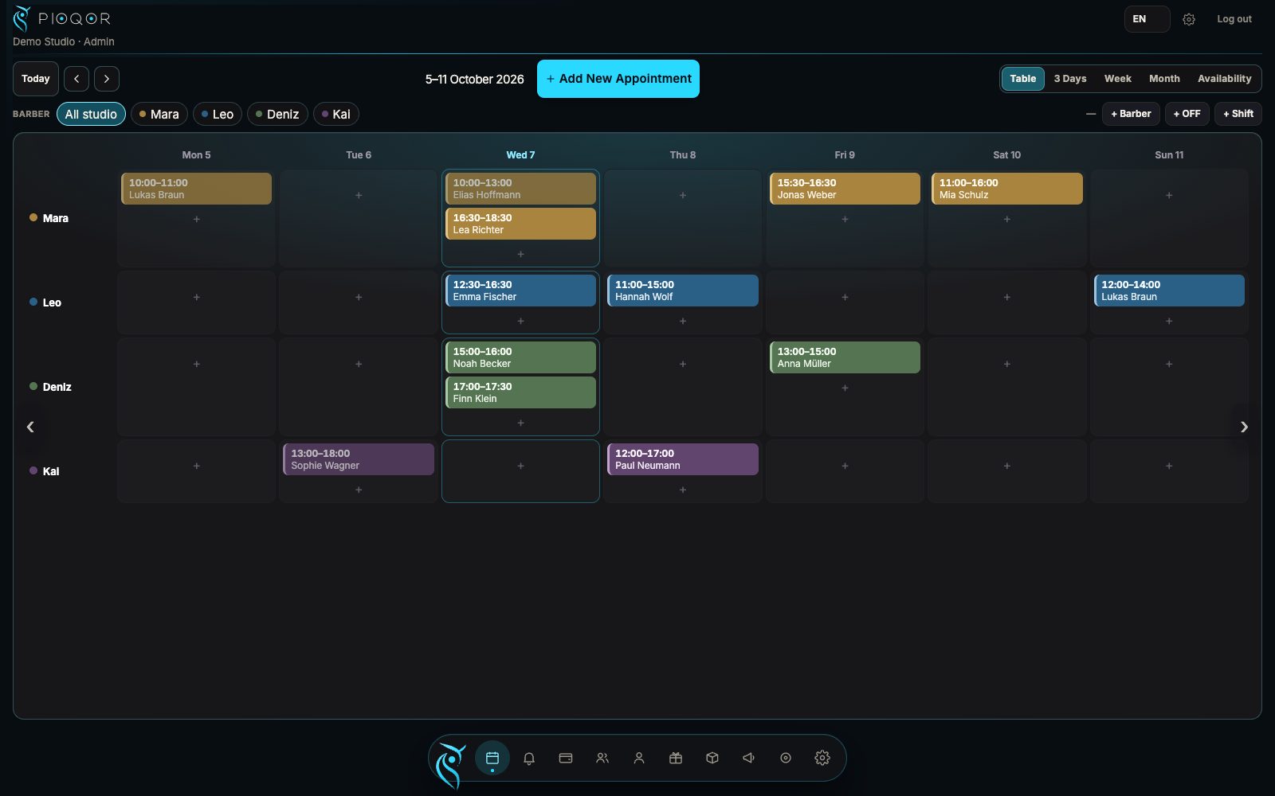Open the megaphone marketing icon in dock

(749, 758)
